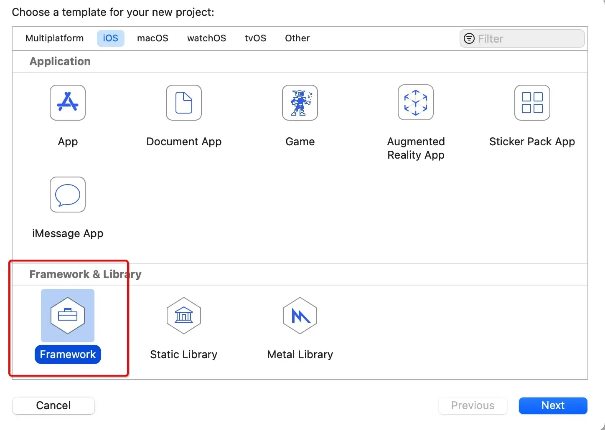Select the App template icon
This screenshot has width=605, height=430.
tap(68, 103)
